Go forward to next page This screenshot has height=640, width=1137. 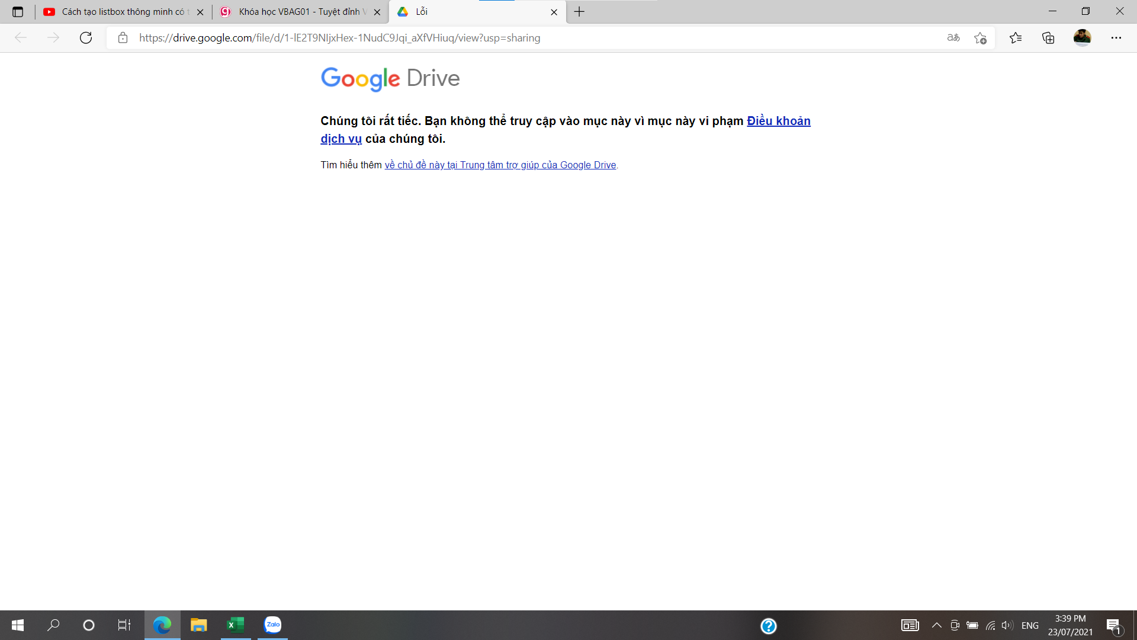[x=53, y=38]
